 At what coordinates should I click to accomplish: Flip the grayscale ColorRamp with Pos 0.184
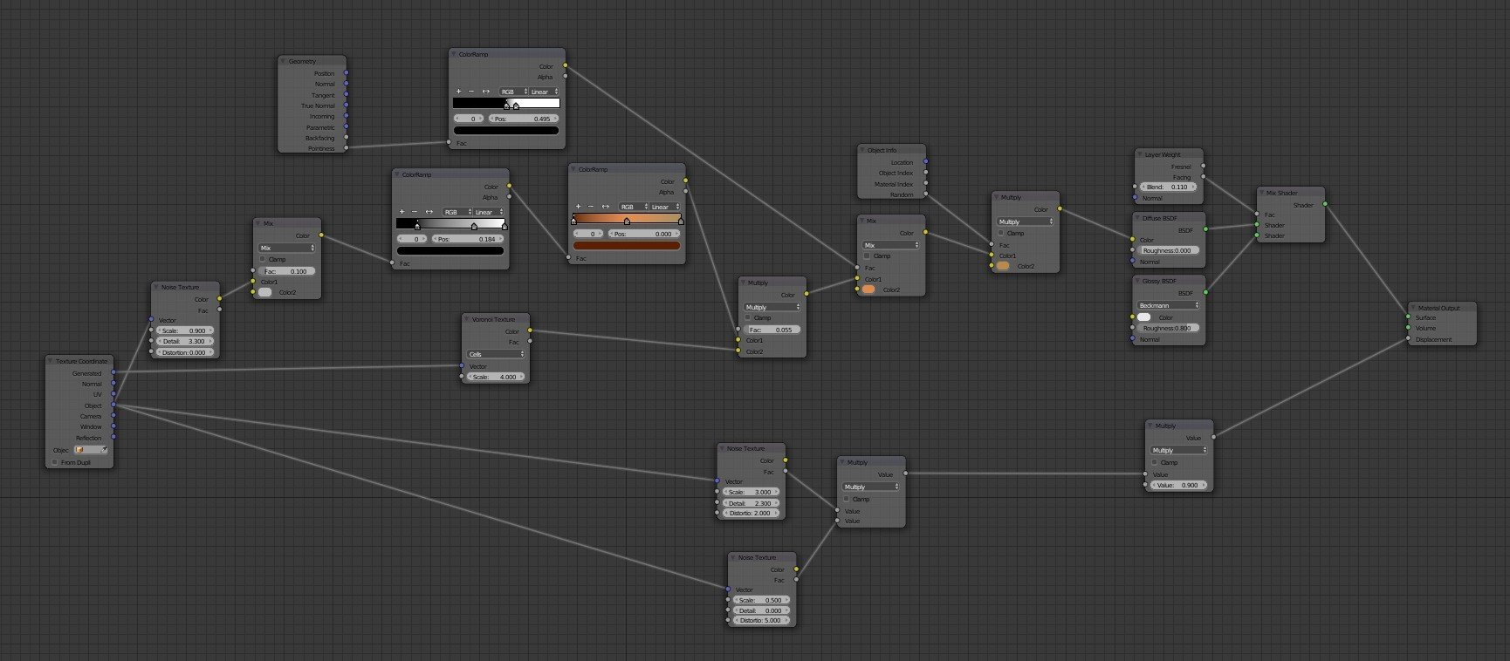pos(429,212)
